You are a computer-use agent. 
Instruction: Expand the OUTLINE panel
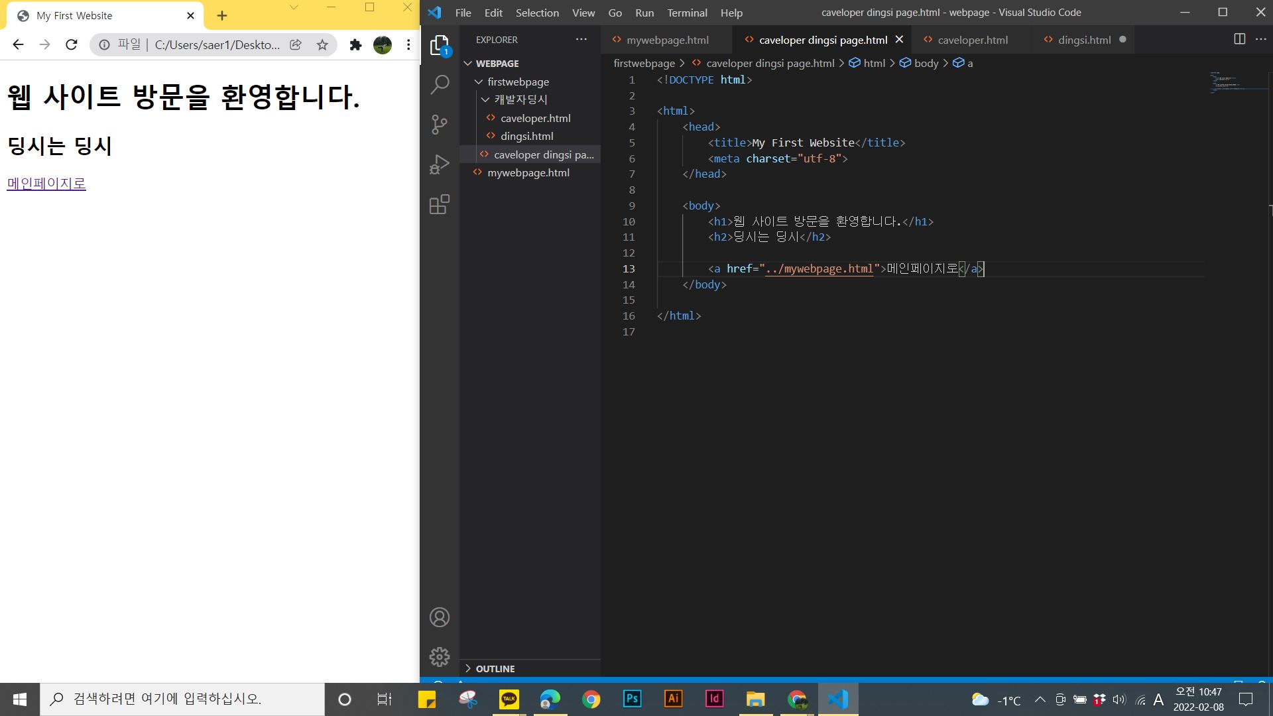[495, 668]
